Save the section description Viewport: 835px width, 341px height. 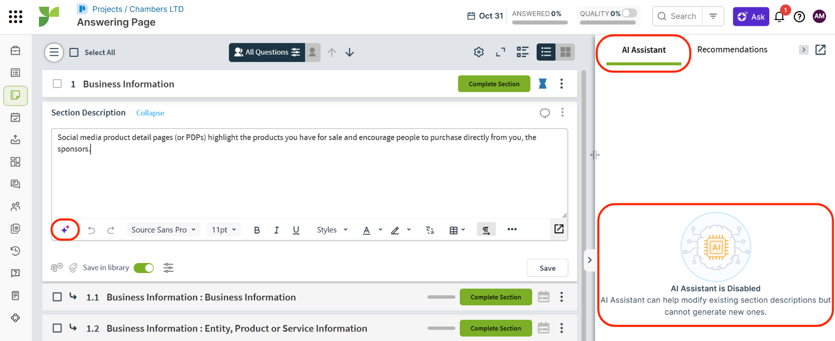click(548, 268)
